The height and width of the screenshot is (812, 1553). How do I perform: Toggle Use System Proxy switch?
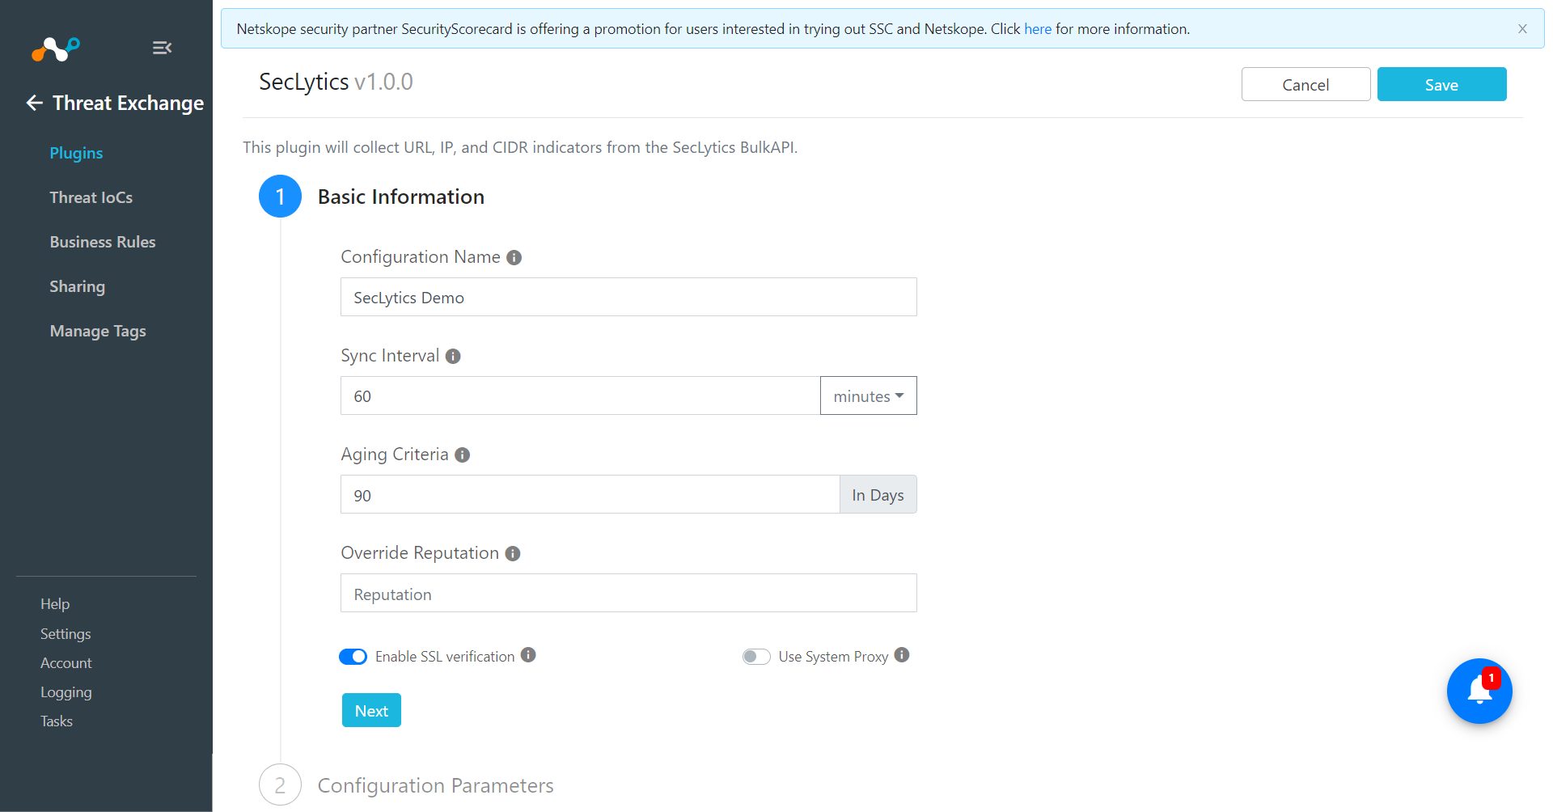pos(756,657)
